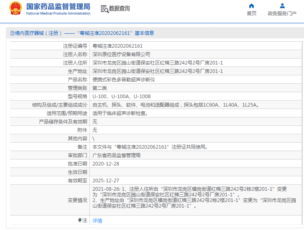
Task: Select model spec U-100、U-100A、U-100B
Action: [x=122, y=96]
